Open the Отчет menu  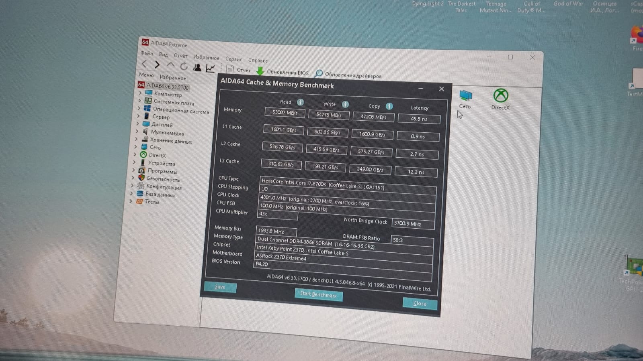coord(180,55)
